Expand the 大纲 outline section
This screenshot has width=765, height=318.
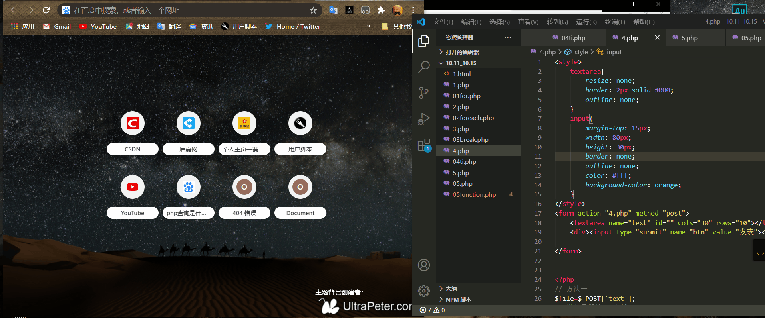[x=451, y=289]
